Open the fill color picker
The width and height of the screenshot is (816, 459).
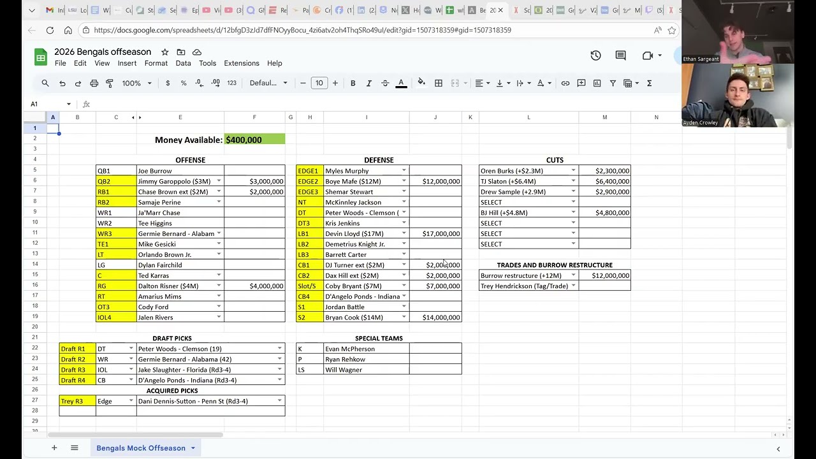(421, 83)
